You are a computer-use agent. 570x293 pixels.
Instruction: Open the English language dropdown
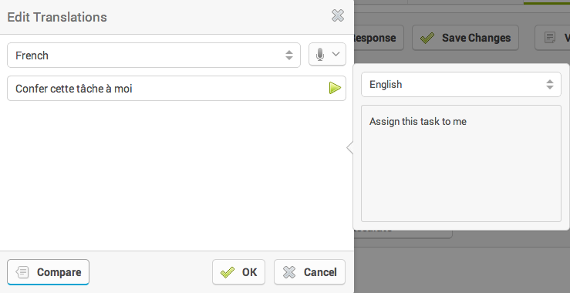pyautogui.click(x=461, y=84)
